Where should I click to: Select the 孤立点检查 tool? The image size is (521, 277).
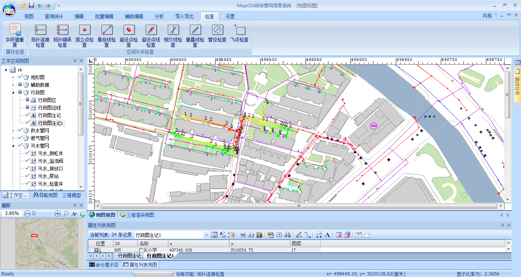pos(85,35)
